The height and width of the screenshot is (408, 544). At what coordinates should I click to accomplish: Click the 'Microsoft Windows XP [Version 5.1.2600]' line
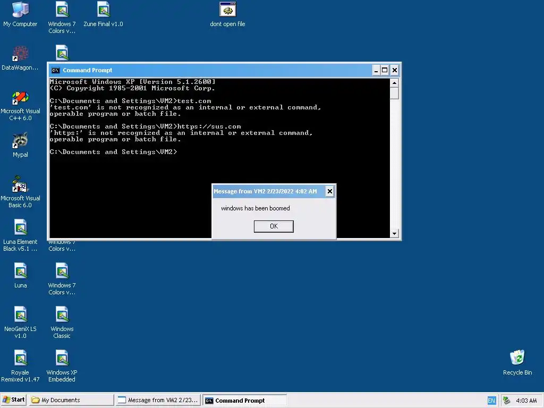(x=132, y=82)
